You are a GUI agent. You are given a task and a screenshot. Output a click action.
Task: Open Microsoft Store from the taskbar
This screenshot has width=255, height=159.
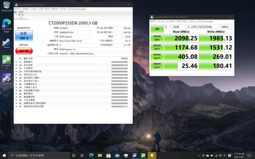[108, 155]
